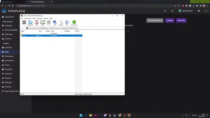Open the Windows Start menu

(x=81, y=115)
